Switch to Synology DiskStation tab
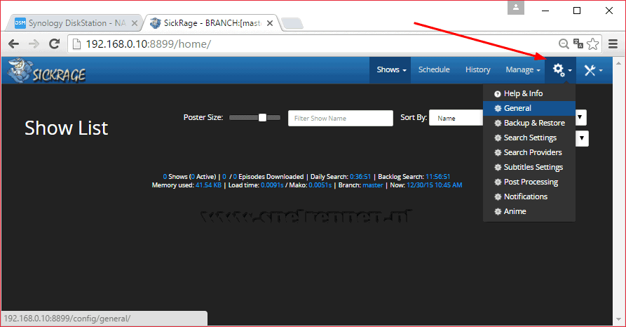 (x=74, y=23)
